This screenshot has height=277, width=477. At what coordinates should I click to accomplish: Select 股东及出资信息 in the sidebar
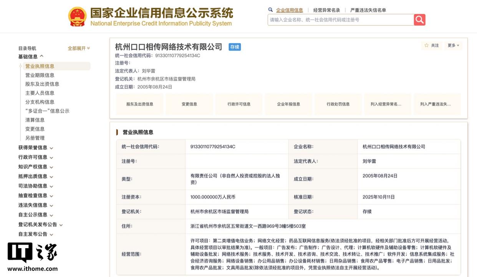[42, 84]
